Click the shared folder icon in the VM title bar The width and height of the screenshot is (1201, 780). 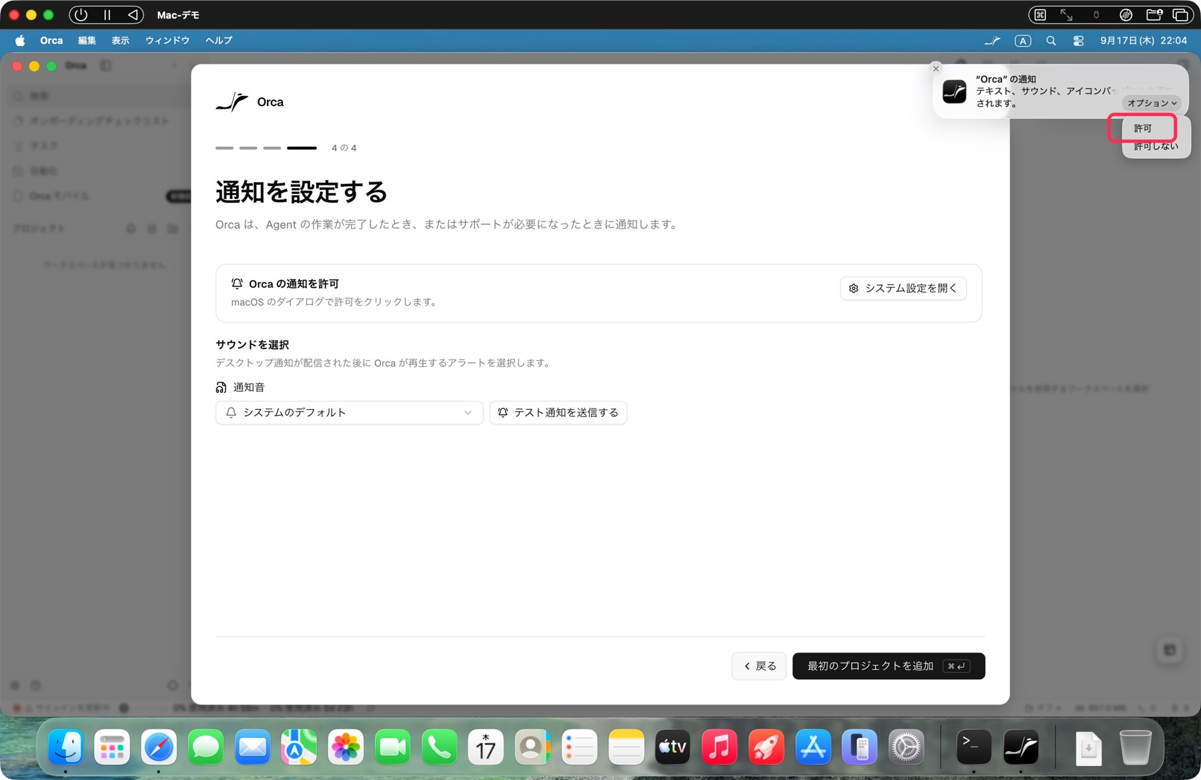[1154, 15]
